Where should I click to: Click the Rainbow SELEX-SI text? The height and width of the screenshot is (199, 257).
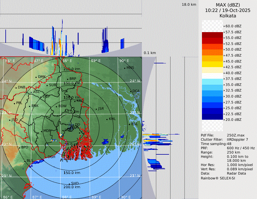(218, 178)
